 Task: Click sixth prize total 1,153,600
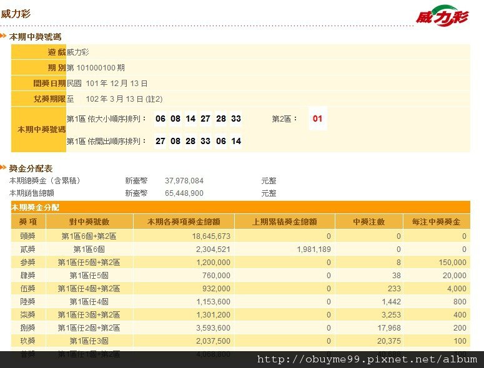[x=214, y=302]
